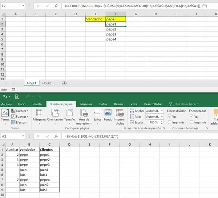This screenshot has width=218, height=198.
Task: Expand the Fuentes theme fonts dropdown
Action: 20,117
